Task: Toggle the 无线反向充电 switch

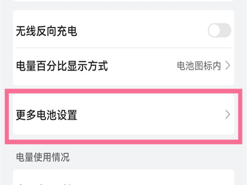Action: 219,30
